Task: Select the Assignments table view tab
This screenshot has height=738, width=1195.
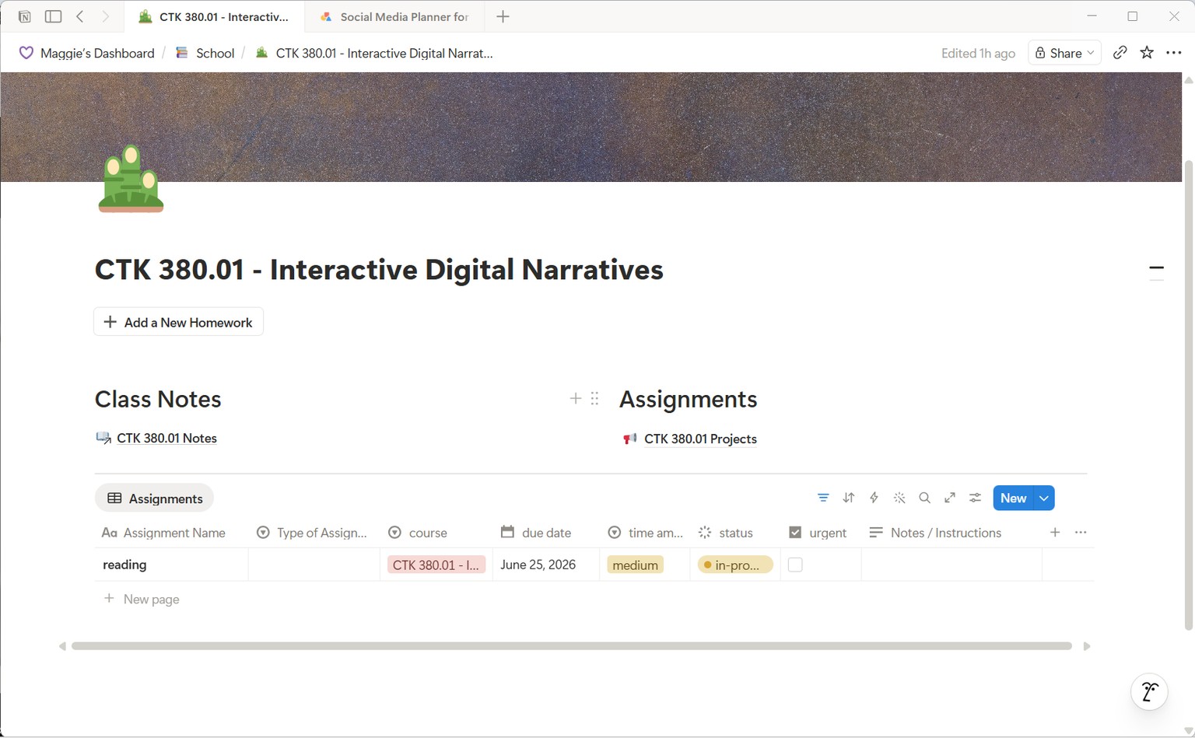Action: pos(154,498)
